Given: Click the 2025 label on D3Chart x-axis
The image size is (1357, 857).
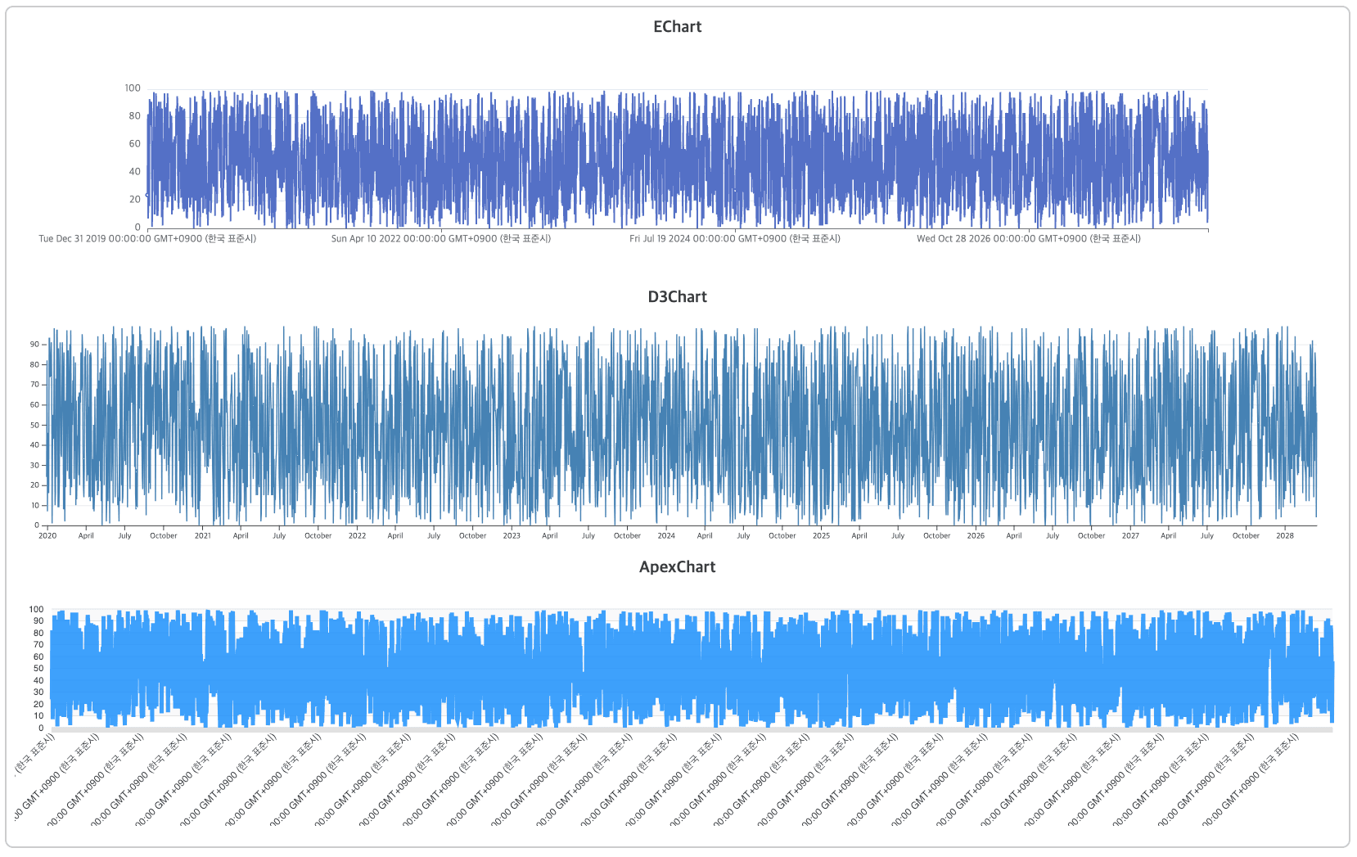Looking at the screenshot, I should click(x=821, y=536).
